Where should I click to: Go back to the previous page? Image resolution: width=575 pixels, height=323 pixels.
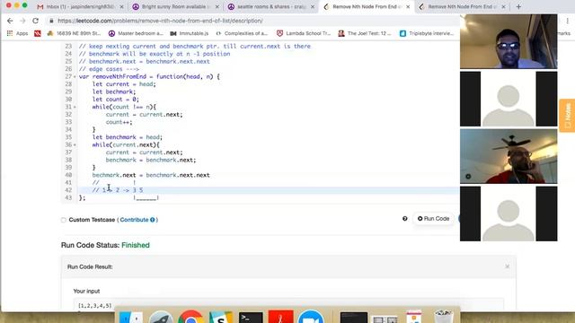coord(10,21)
